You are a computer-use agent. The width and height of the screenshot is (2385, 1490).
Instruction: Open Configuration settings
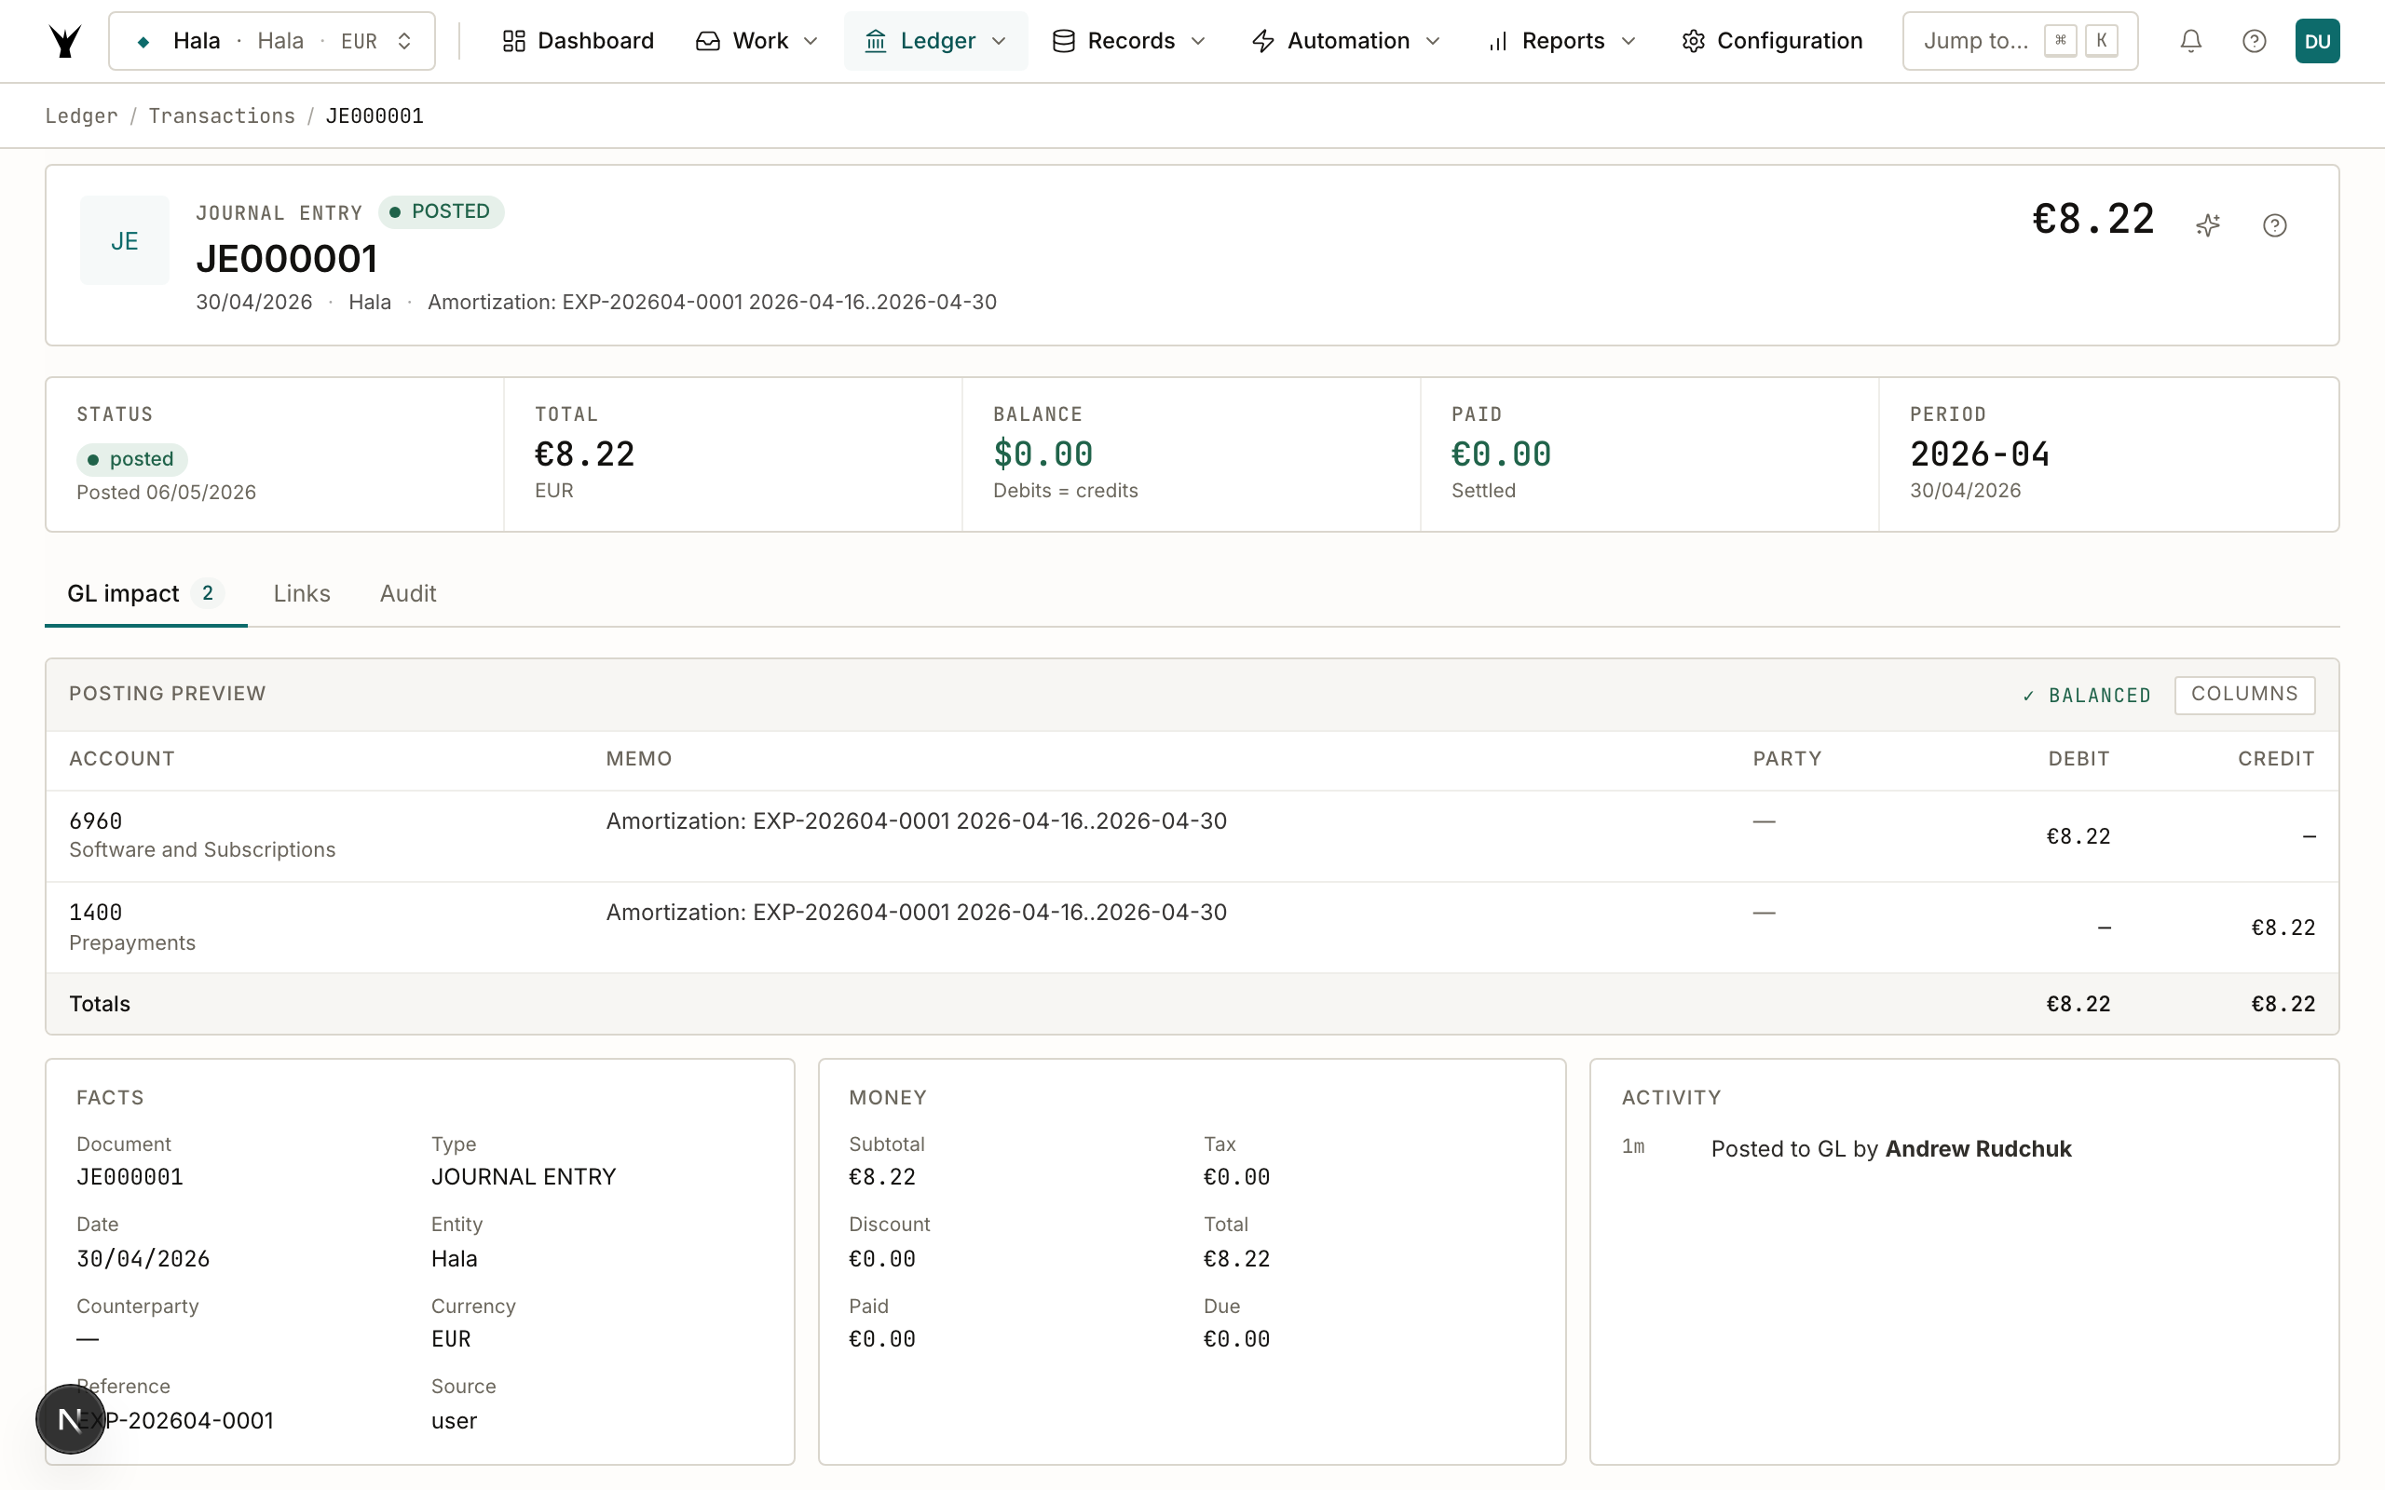[1772, 40]
